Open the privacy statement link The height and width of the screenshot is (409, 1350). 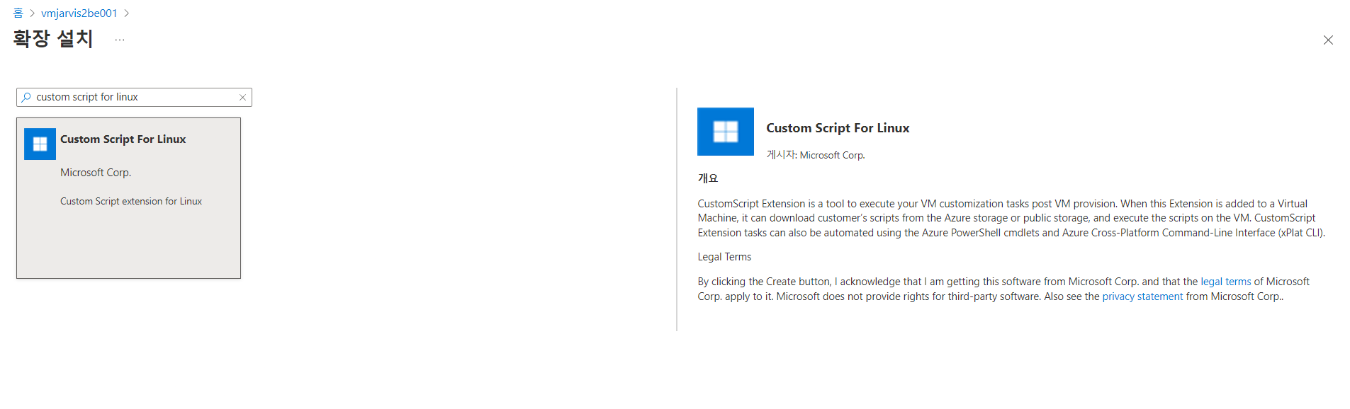pos(1142,296)
